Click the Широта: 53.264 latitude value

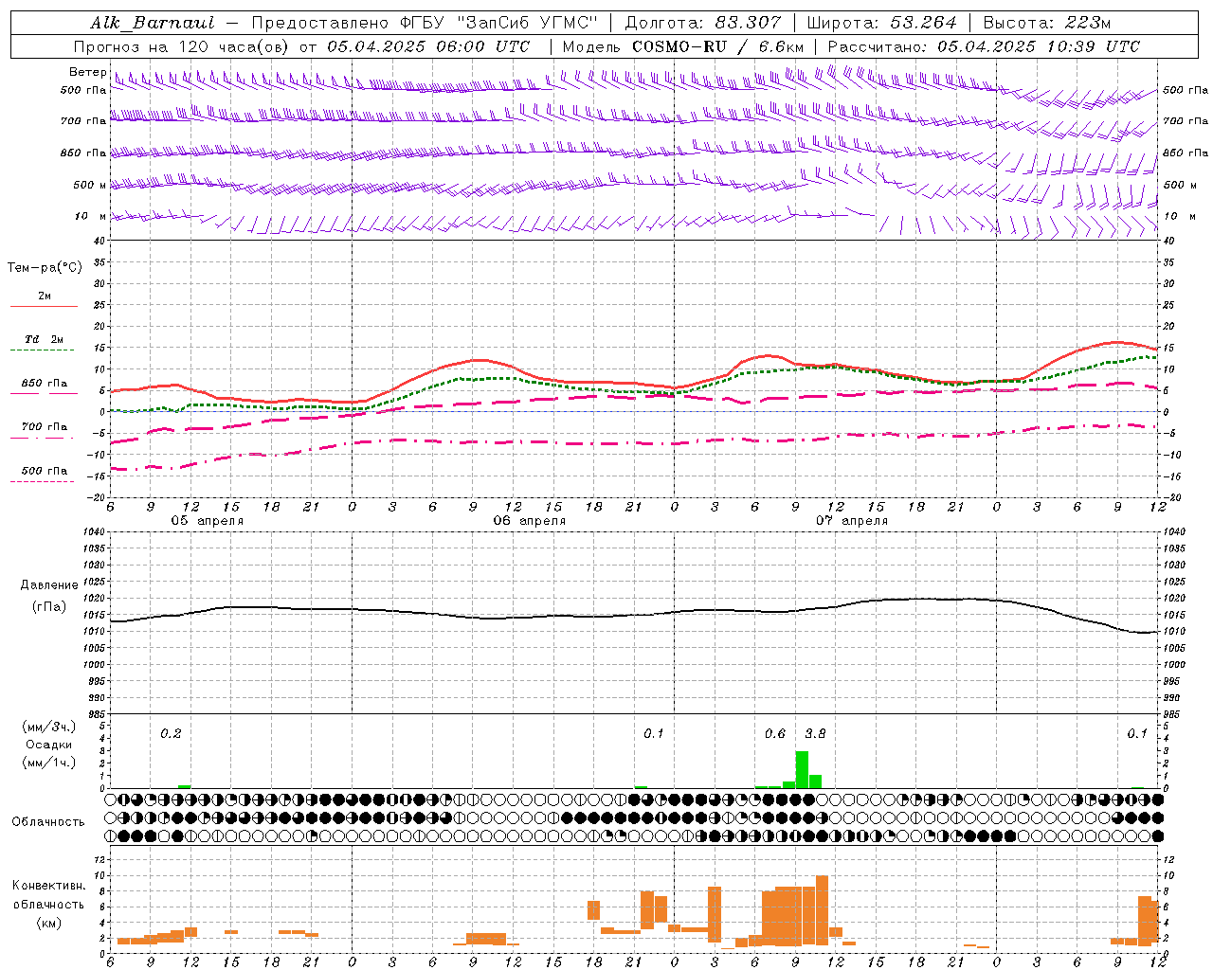(881, 23)
